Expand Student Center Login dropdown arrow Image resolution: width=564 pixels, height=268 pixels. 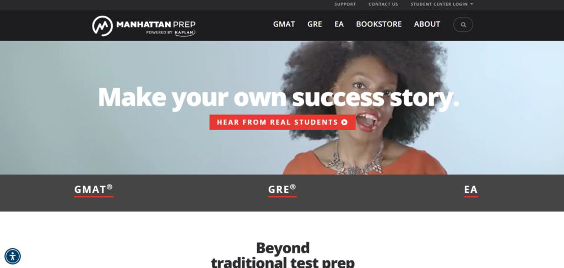click(471, 4)
